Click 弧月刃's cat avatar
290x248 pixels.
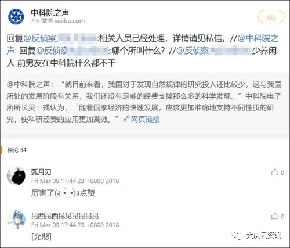(x=16, y=176)
